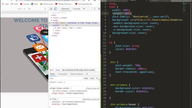Click the closing html tag line

[54, 36]
